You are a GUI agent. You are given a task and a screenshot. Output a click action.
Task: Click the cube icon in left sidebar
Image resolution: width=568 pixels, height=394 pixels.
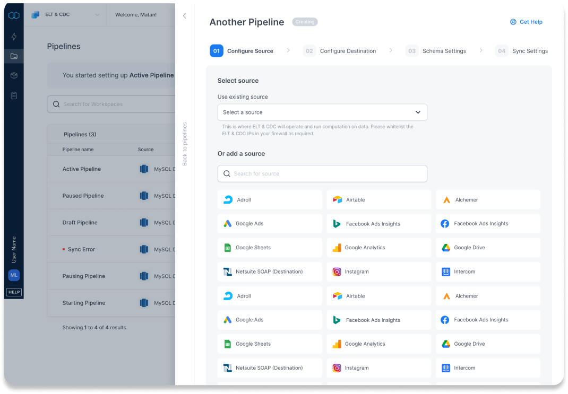[x=14, y=76]
